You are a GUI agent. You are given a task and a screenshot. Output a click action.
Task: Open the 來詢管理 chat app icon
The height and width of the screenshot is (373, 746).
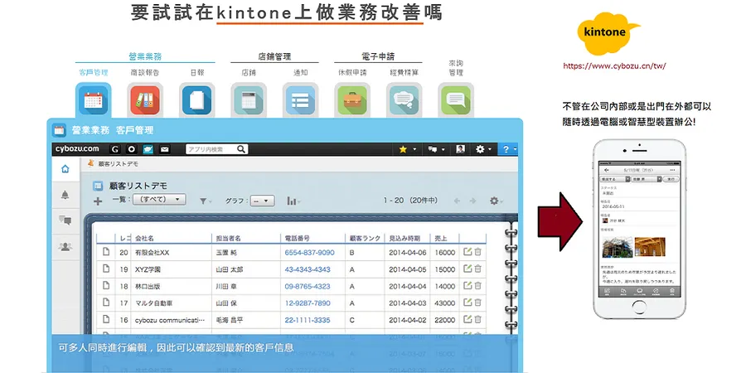click(x=456, y=100)
